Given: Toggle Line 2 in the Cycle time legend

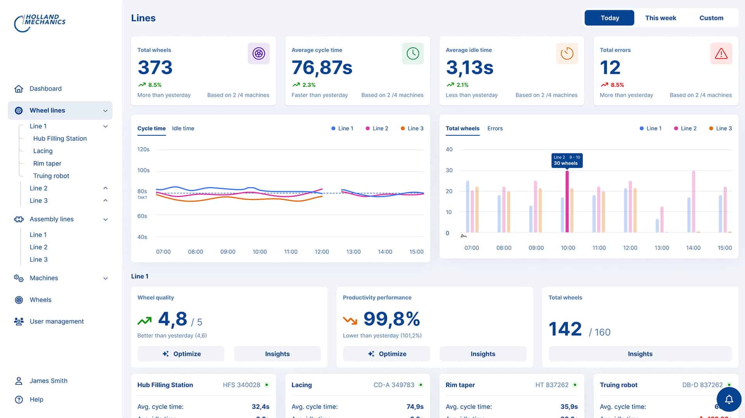Looking at the screenshot, I should point(376,128).
